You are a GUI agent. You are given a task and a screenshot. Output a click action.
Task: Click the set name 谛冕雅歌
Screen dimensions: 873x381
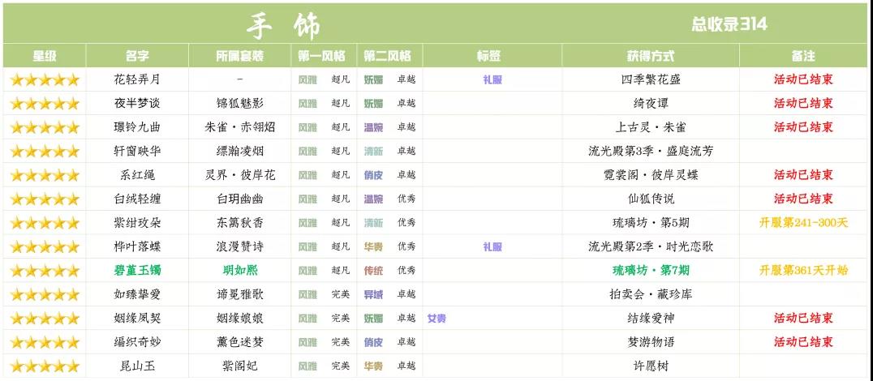(x=240, y=295)
